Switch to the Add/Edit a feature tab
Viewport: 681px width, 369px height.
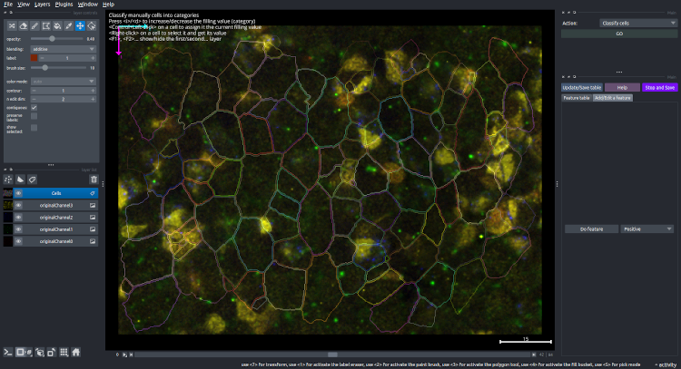pyautogui.click(x=614, y=98)
